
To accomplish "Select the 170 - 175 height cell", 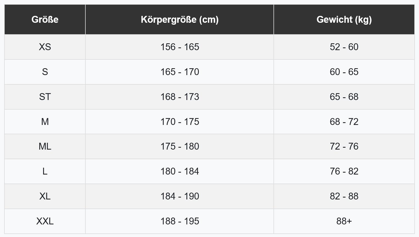I will tap(180, 122).
